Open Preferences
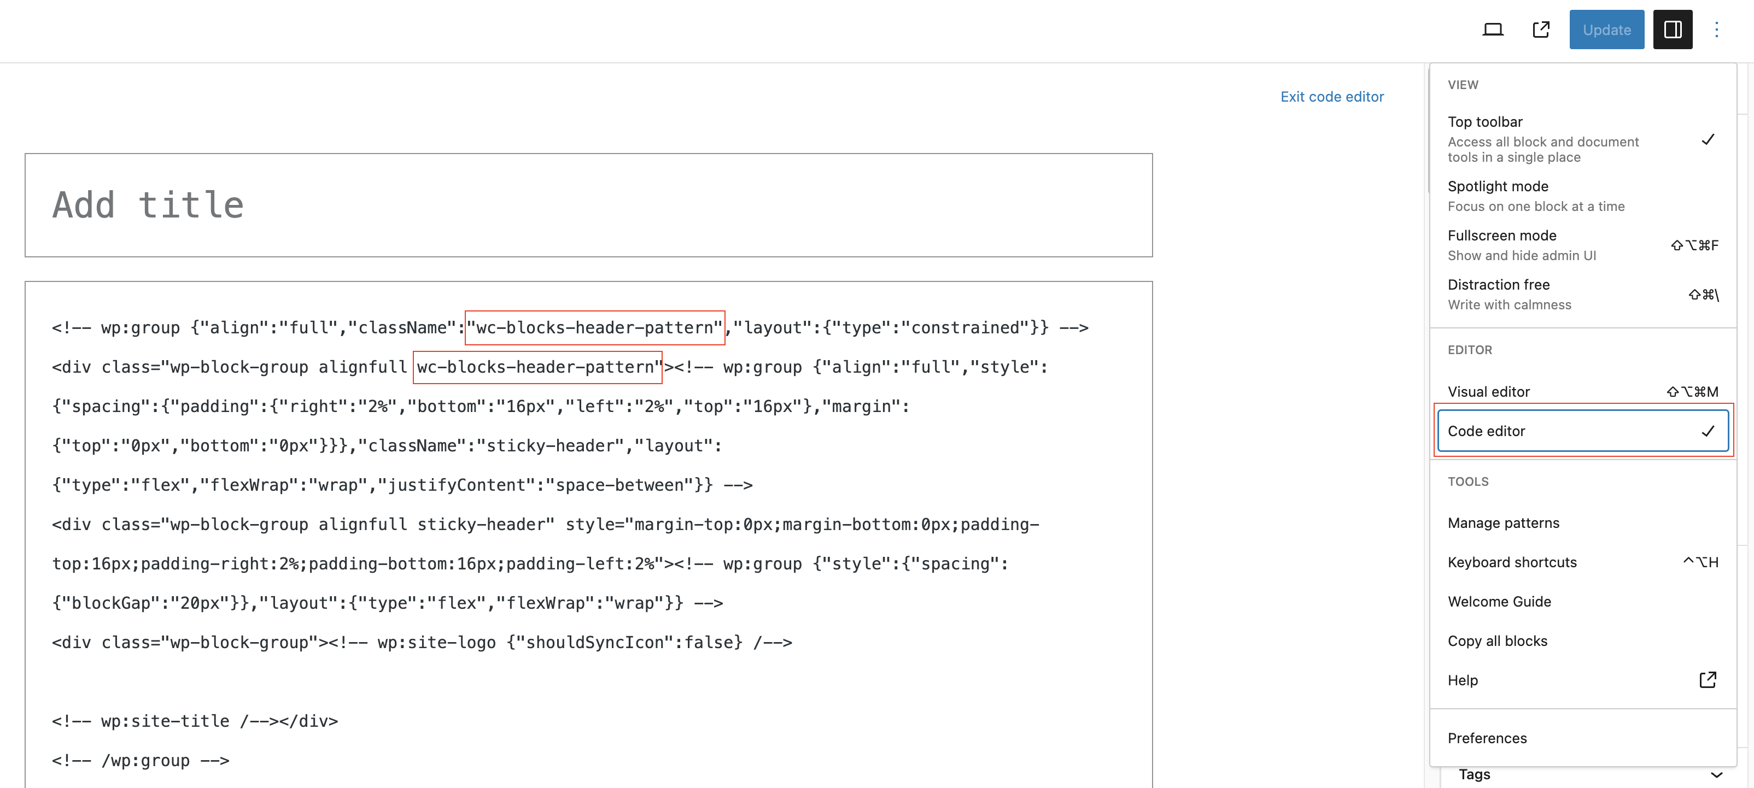This screenshot has height=788, width=1754. [1582, 738]
